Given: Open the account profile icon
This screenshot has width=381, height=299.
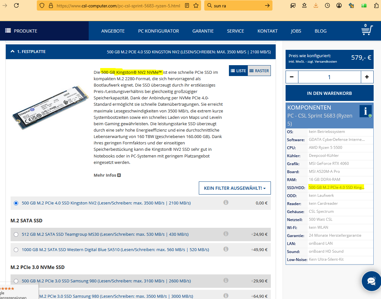Looking at the screenshot, I should [339, 5].
